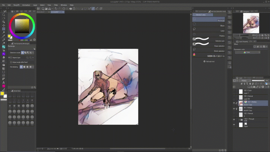
Task: Click the Delete layer trash icon
Action: pyautogui.click(x=268, y=87)
